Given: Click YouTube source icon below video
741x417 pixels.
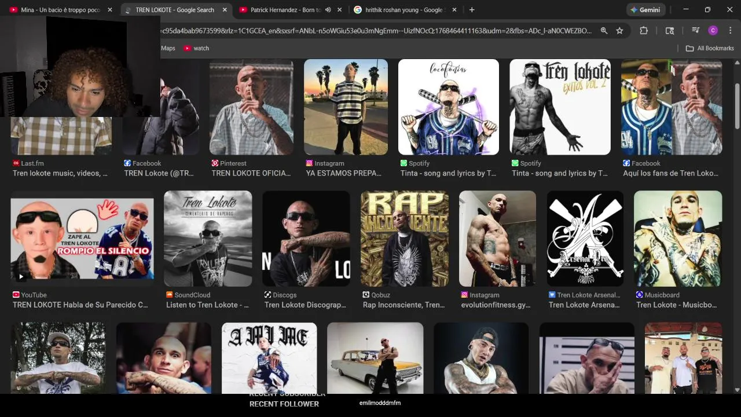Looking at the screenshot, I should (16, 295).
